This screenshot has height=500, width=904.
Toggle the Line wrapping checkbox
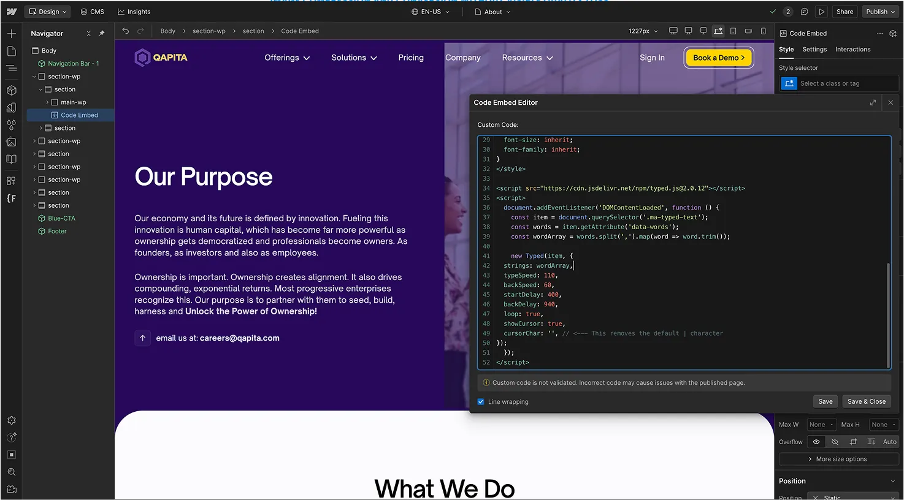pos(481,402)
